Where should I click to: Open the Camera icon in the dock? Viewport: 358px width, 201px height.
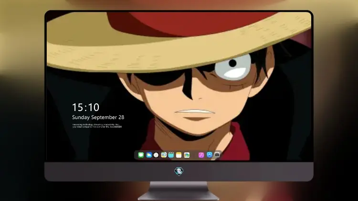[217, 155]
